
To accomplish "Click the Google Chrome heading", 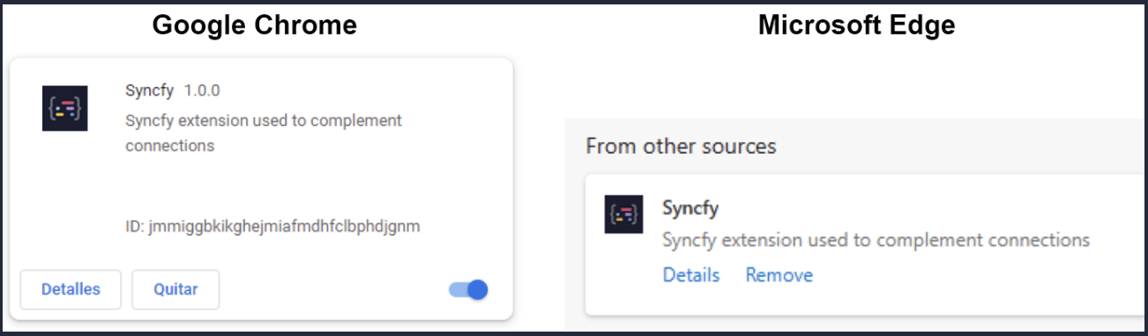I will click(x=255, y=26).
